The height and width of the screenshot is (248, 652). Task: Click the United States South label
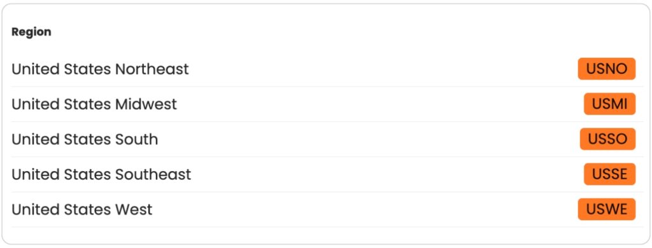[x=85, y=139]
